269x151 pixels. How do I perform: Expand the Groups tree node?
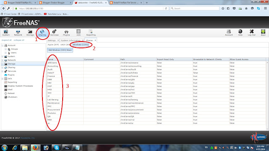pyautogui.click(x=5, y=49)
